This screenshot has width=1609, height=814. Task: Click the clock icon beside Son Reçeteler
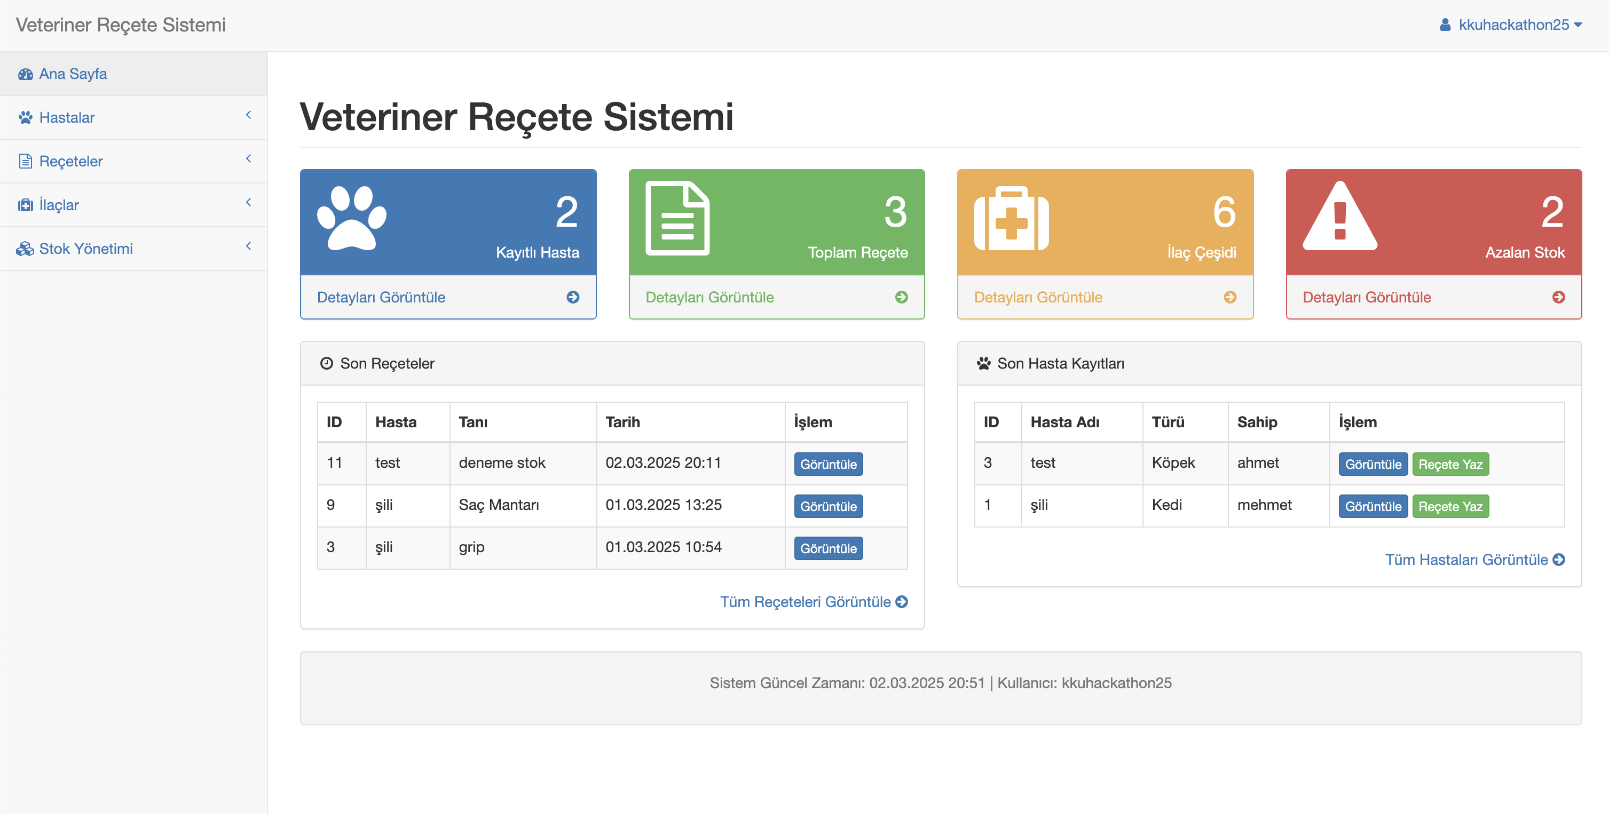point(326,363)
